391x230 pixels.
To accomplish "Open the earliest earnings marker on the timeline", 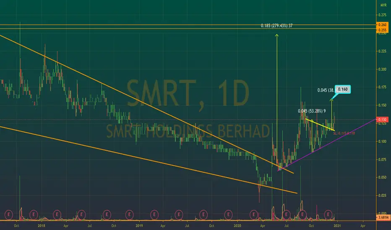I will [9, 215].
